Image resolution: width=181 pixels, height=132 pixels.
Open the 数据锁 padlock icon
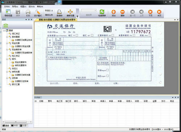pos(59,13)
